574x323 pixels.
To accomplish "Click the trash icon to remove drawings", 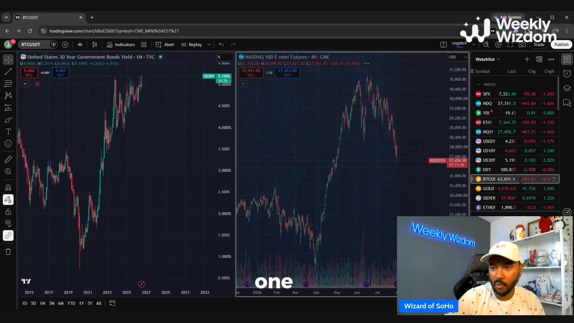I will coord(8,252).
